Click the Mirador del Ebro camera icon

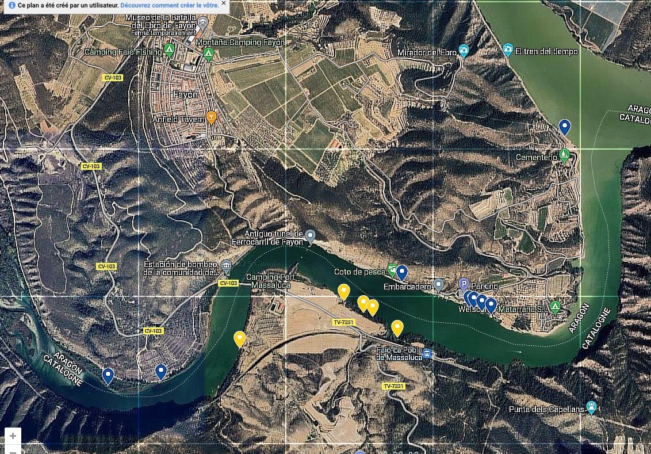tap(464, 52)
